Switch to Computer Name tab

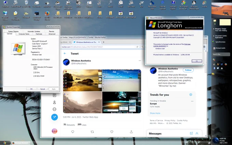[x=24, y=34]
